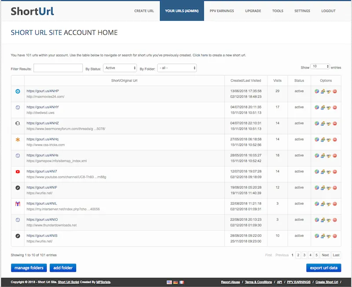
Task: Open stats pie chart for 4NHP url
Action: click(x=317, y=91)
